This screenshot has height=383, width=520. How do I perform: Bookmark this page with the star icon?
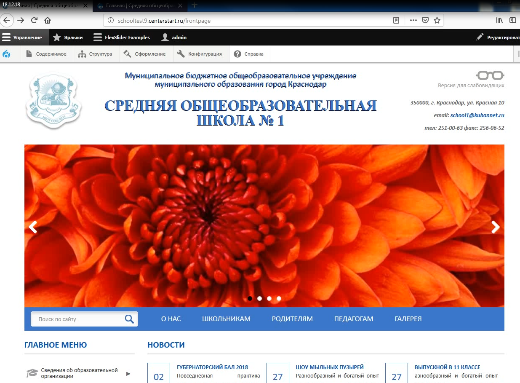tap(437, 20)
